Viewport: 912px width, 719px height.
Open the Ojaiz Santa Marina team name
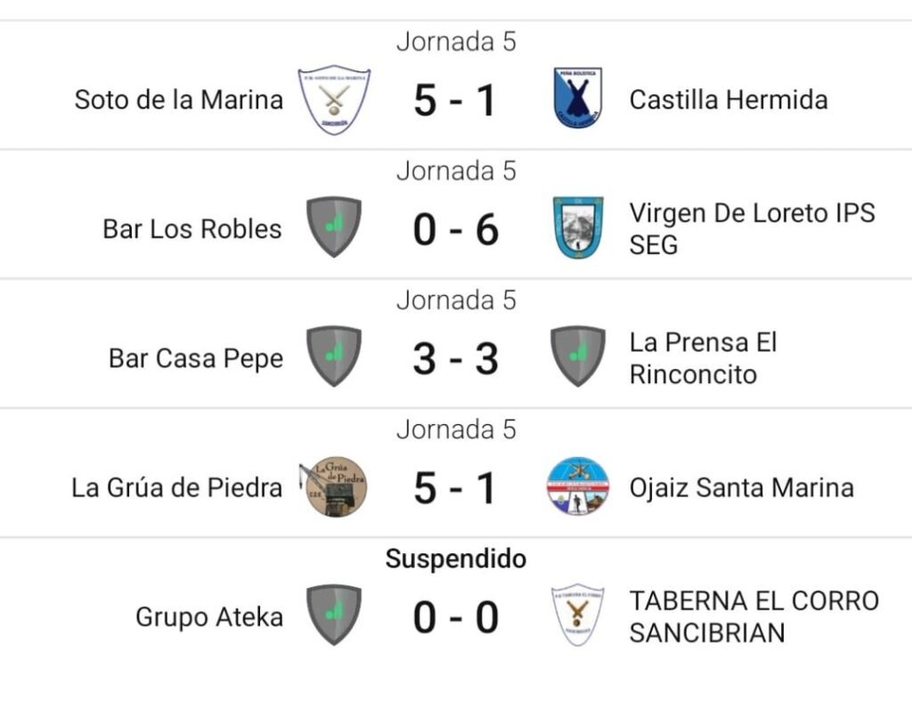(742, 487)
